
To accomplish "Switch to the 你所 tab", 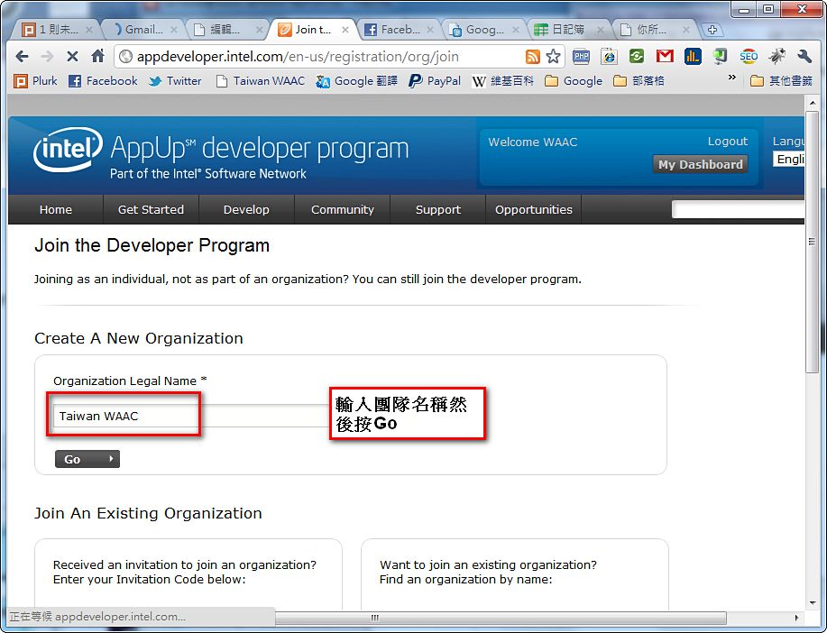I will (x=655, y=30).
